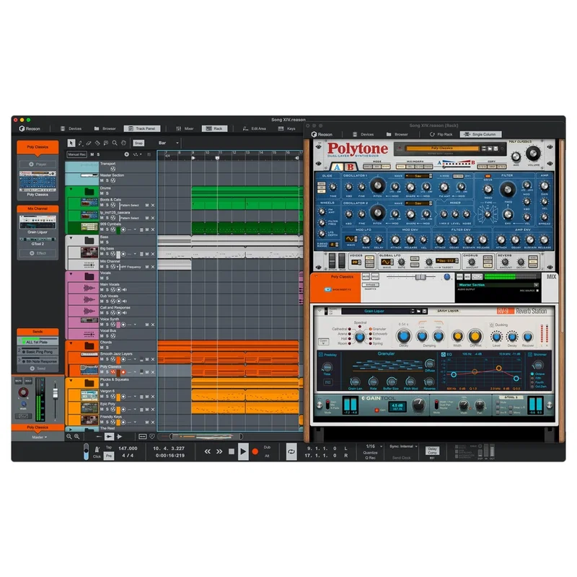The height and width of the screenshot is (577, 577).
Task: Mute the 909 Cymbals track
Action: [102, 229]
